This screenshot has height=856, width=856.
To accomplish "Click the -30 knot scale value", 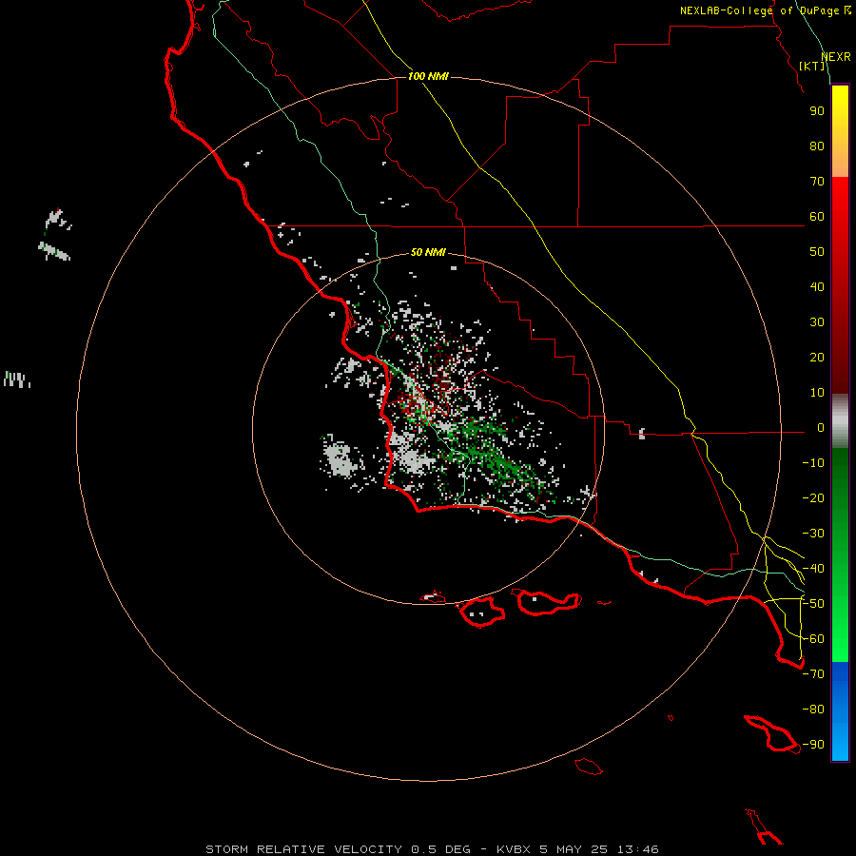I will (813, 534).
